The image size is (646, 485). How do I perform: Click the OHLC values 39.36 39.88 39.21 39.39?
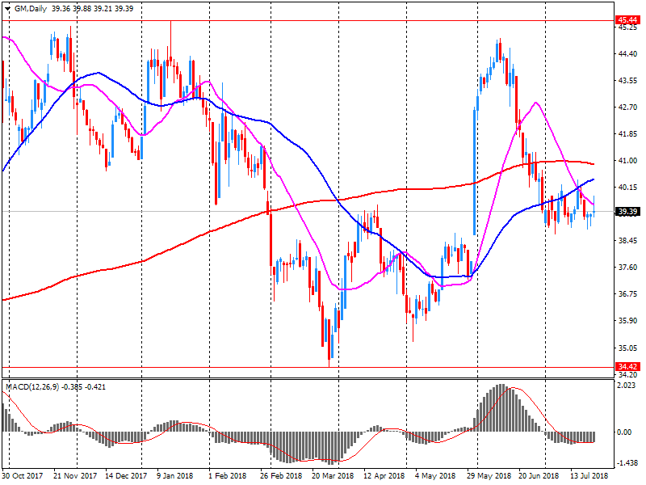click(92, 8)
